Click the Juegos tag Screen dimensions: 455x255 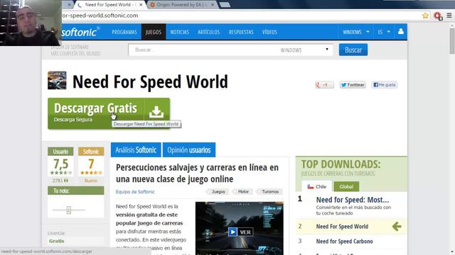click(218, 192)
